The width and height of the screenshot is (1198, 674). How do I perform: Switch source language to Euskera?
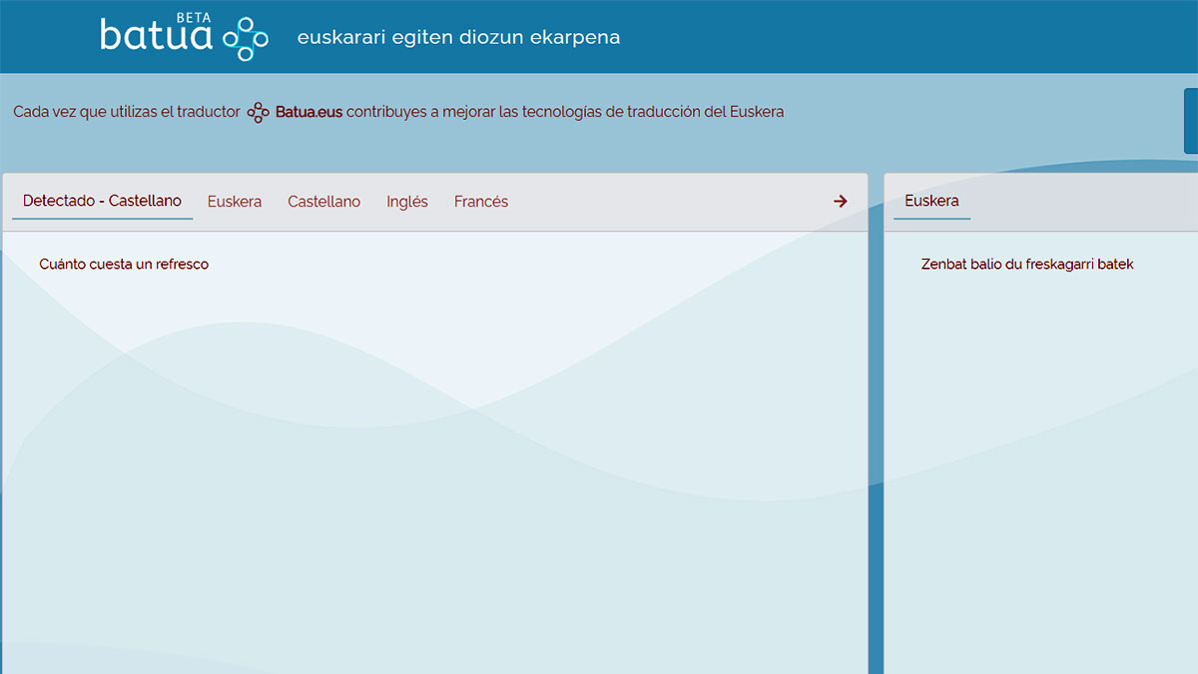[235, 202]
